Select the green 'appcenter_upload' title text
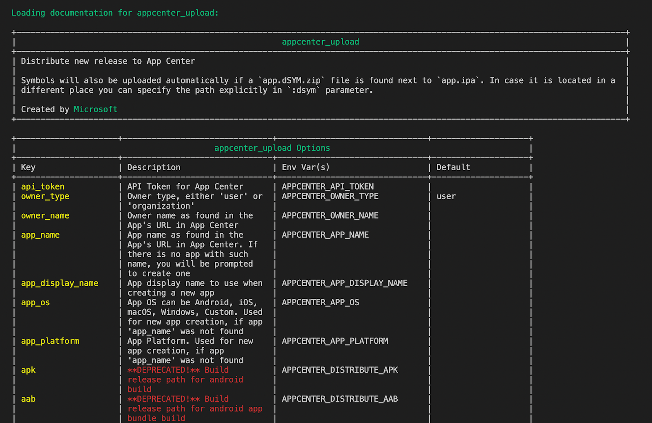The height and width of the screenshot is (423, 652). coord(321,42)
